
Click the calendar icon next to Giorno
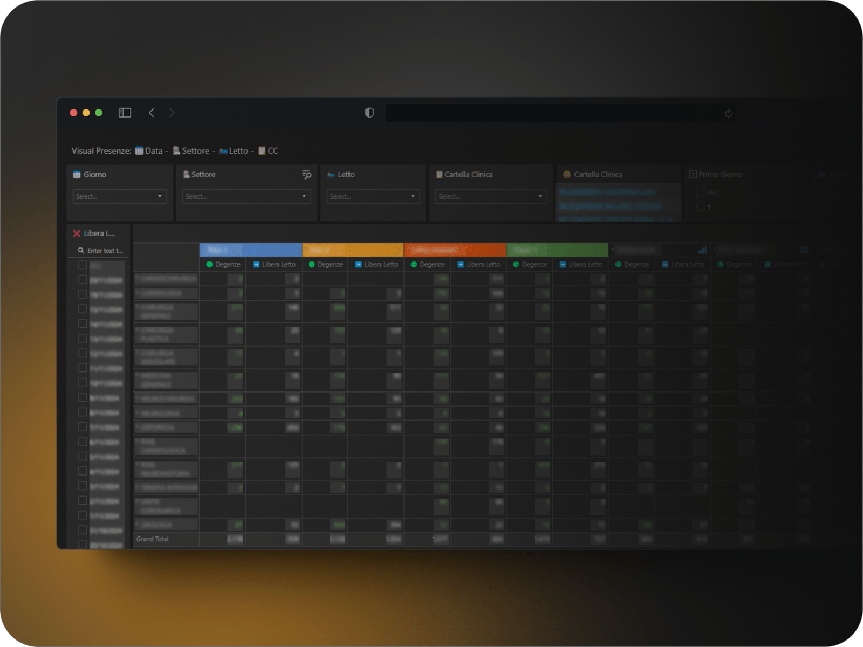pyautogui.click(x=77, y=175)
